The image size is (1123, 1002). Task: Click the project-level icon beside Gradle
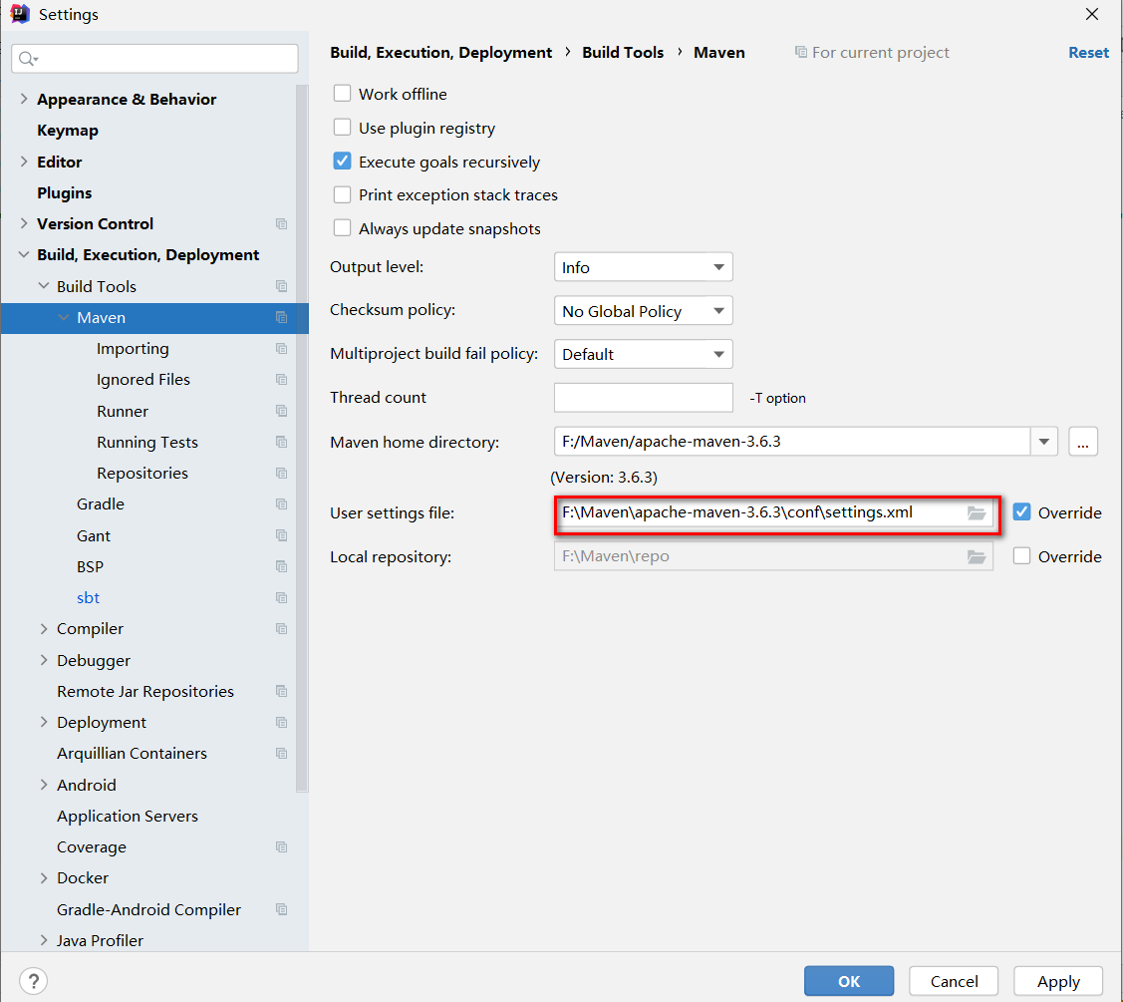coord(281,503)
